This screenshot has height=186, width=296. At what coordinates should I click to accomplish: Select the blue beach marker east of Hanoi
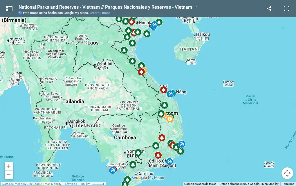(x=154, y=25)
